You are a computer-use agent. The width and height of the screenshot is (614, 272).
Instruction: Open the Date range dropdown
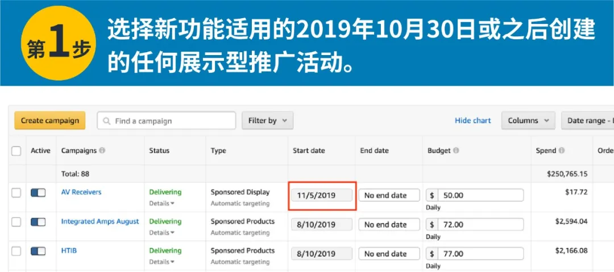[x=588, y=120]
